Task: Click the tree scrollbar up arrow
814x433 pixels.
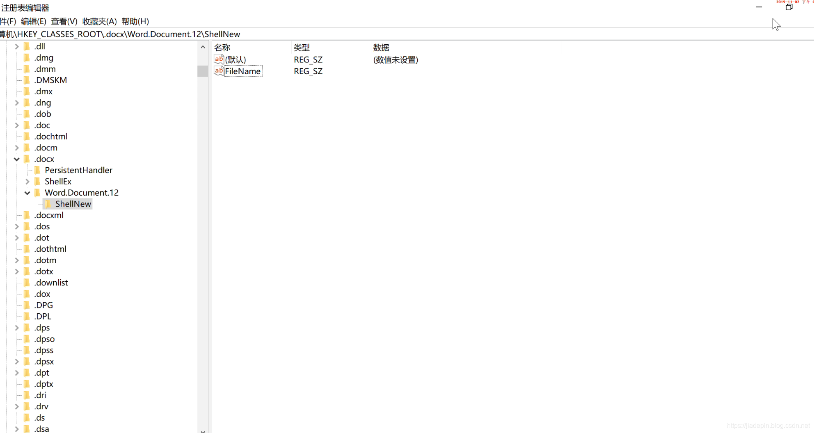Action: [203, 47]
